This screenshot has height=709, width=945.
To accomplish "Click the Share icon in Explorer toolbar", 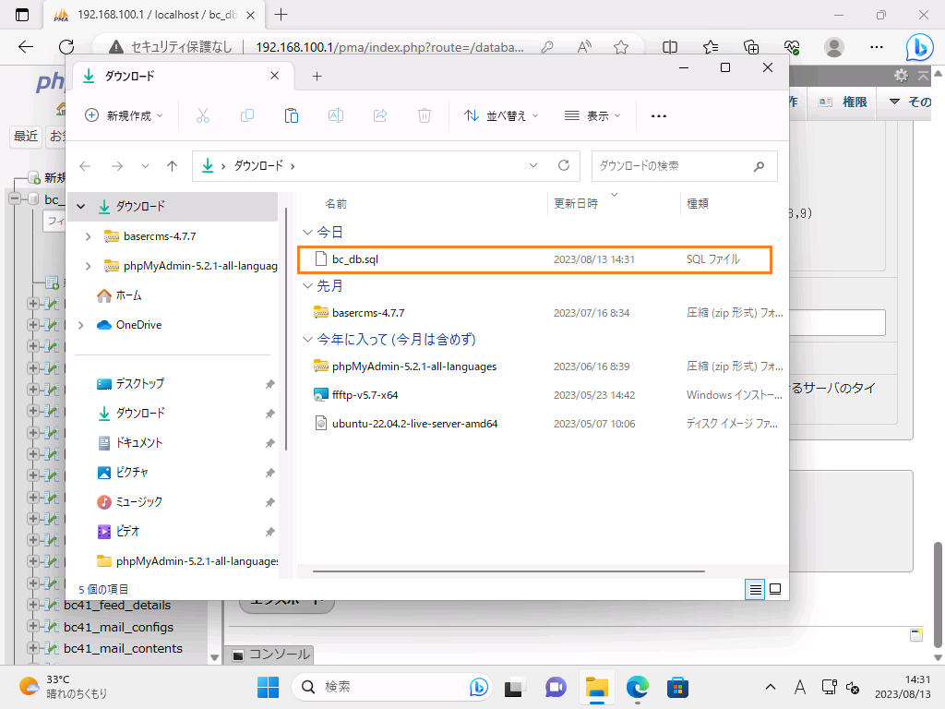I will [x=380, y=115].
